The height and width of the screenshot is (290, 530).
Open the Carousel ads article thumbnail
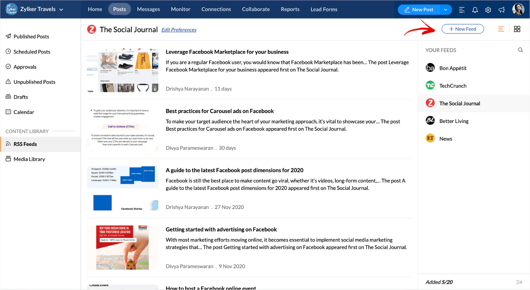click(x=123, y=129)
